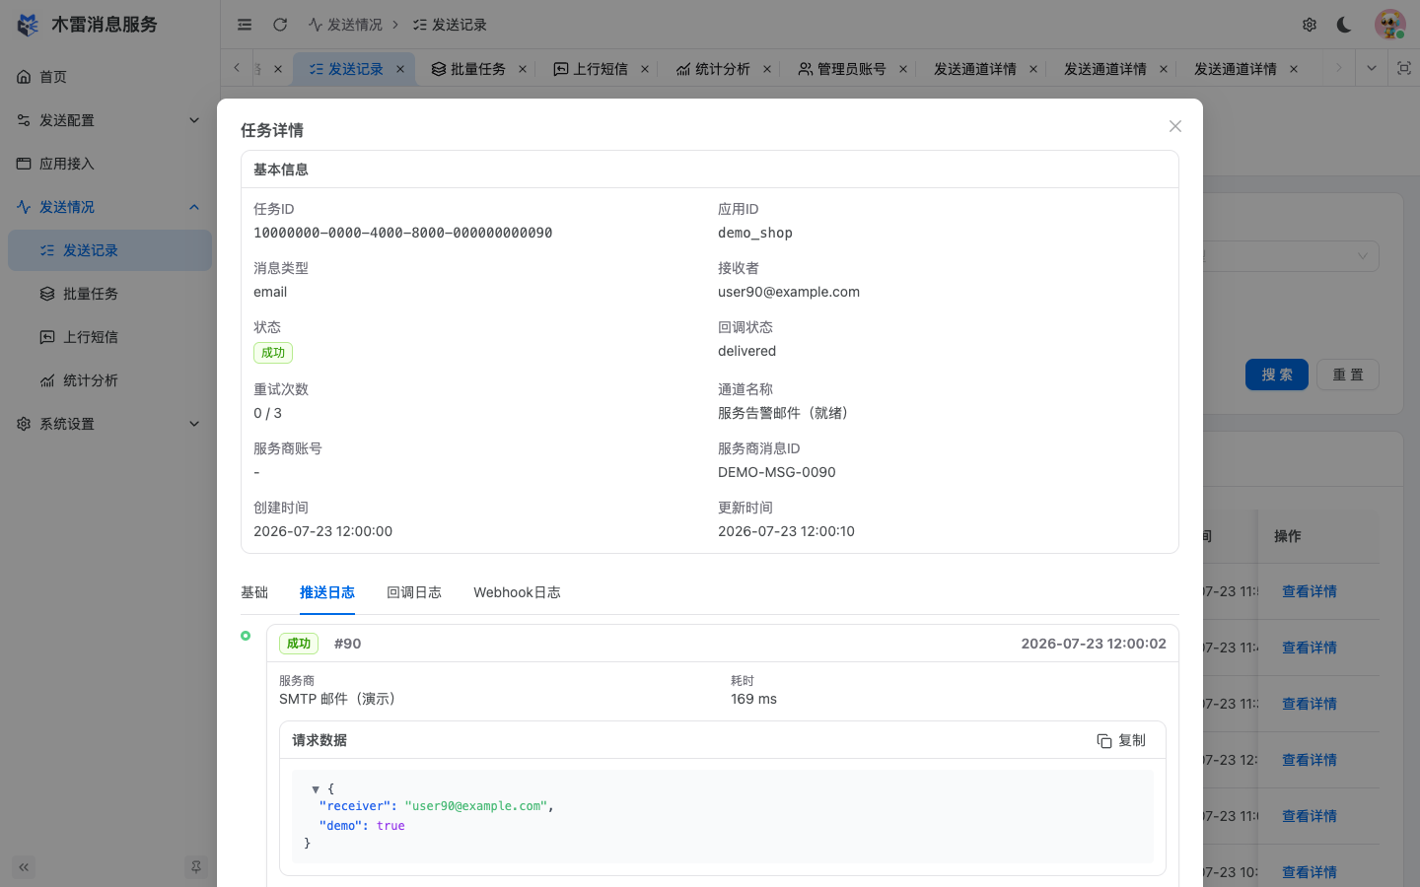Click the 169 ms duration value
This screenshot has height=887, width=1420.
tap(753, 699)
